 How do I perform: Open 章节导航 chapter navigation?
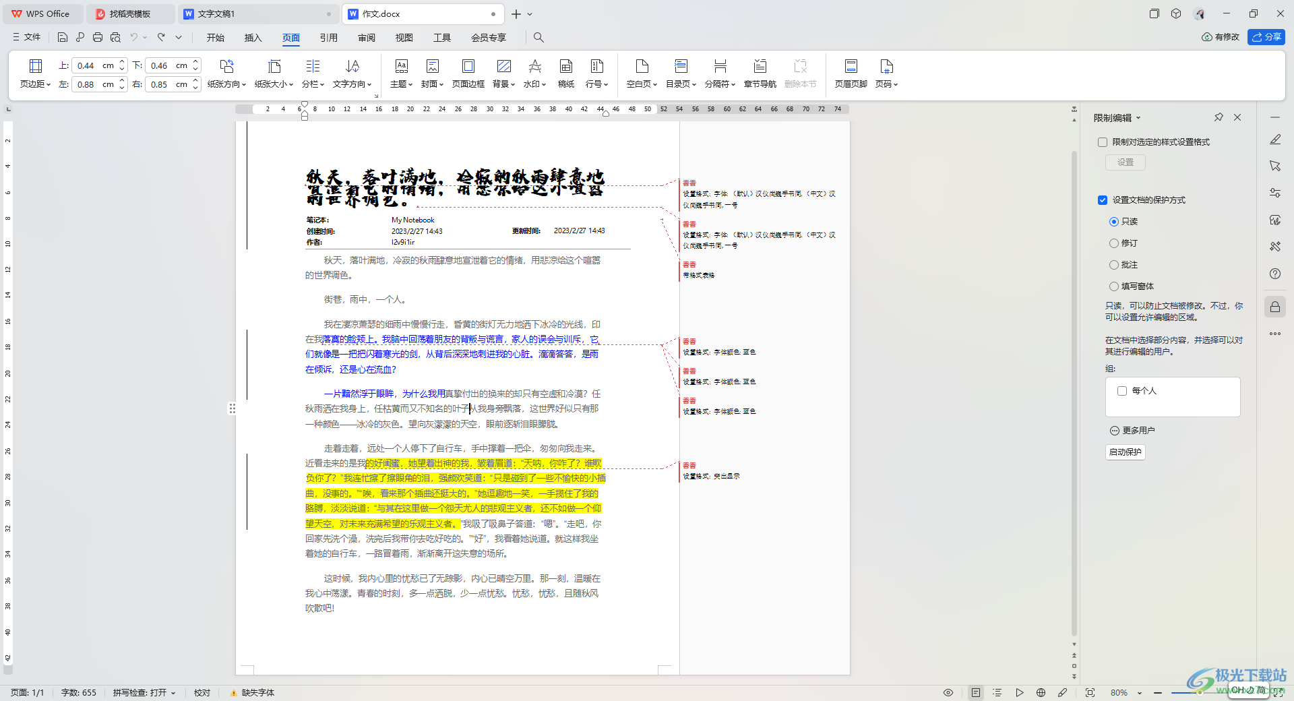[760, 73]
